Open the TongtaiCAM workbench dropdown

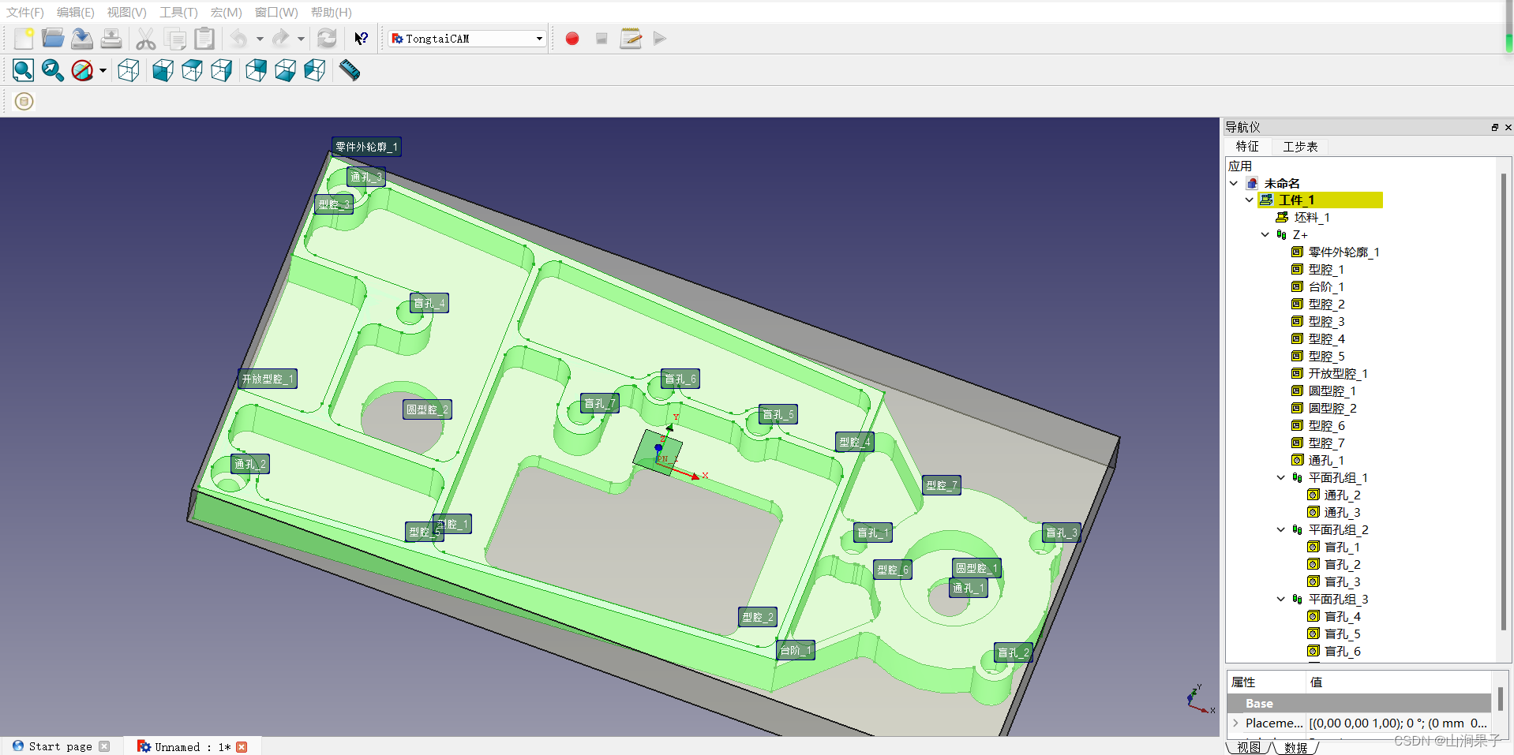[467, 39]
